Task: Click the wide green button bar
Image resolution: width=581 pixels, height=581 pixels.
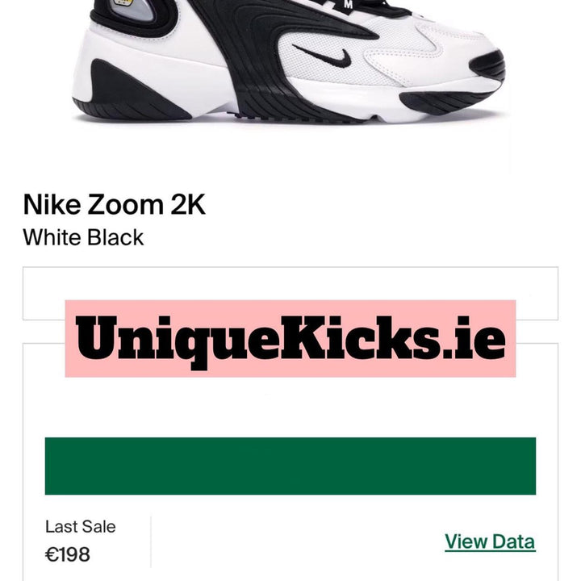Action: (x=290, y=466)
